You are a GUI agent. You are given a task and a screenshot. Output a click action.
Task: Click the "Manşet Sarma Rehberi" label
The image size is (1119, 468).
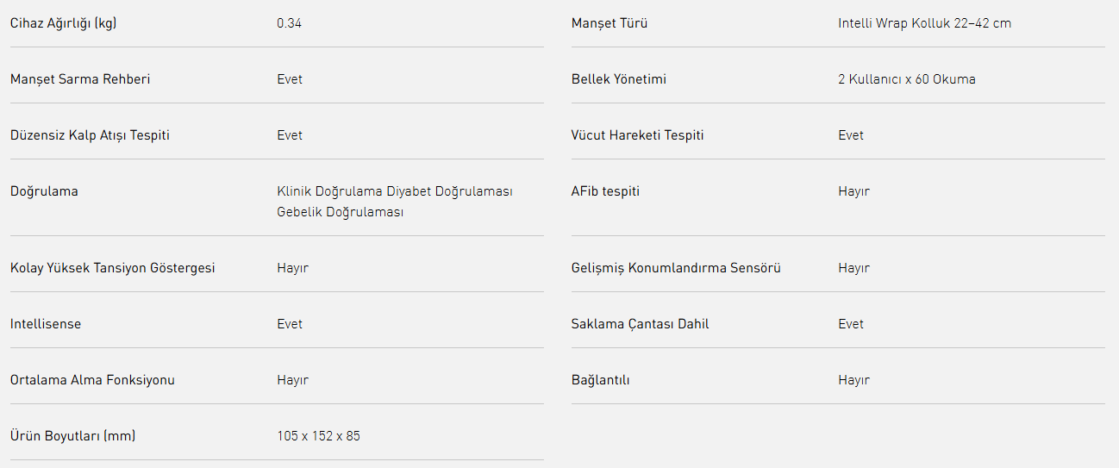(x=80, y=79)
